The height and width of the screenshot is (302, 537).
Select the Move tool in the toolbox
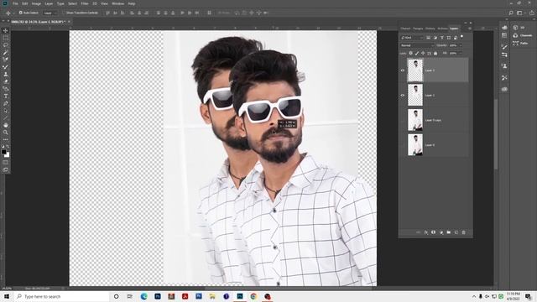(x=6, y=31)
